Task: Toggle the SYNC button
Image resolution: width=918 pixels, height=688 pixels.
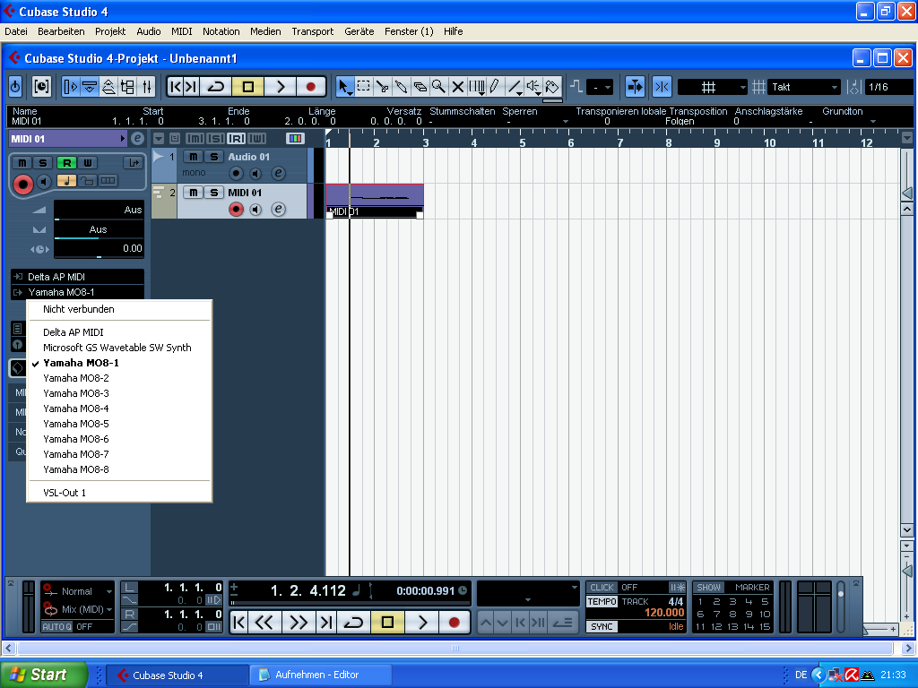Action: coord(602,626)
